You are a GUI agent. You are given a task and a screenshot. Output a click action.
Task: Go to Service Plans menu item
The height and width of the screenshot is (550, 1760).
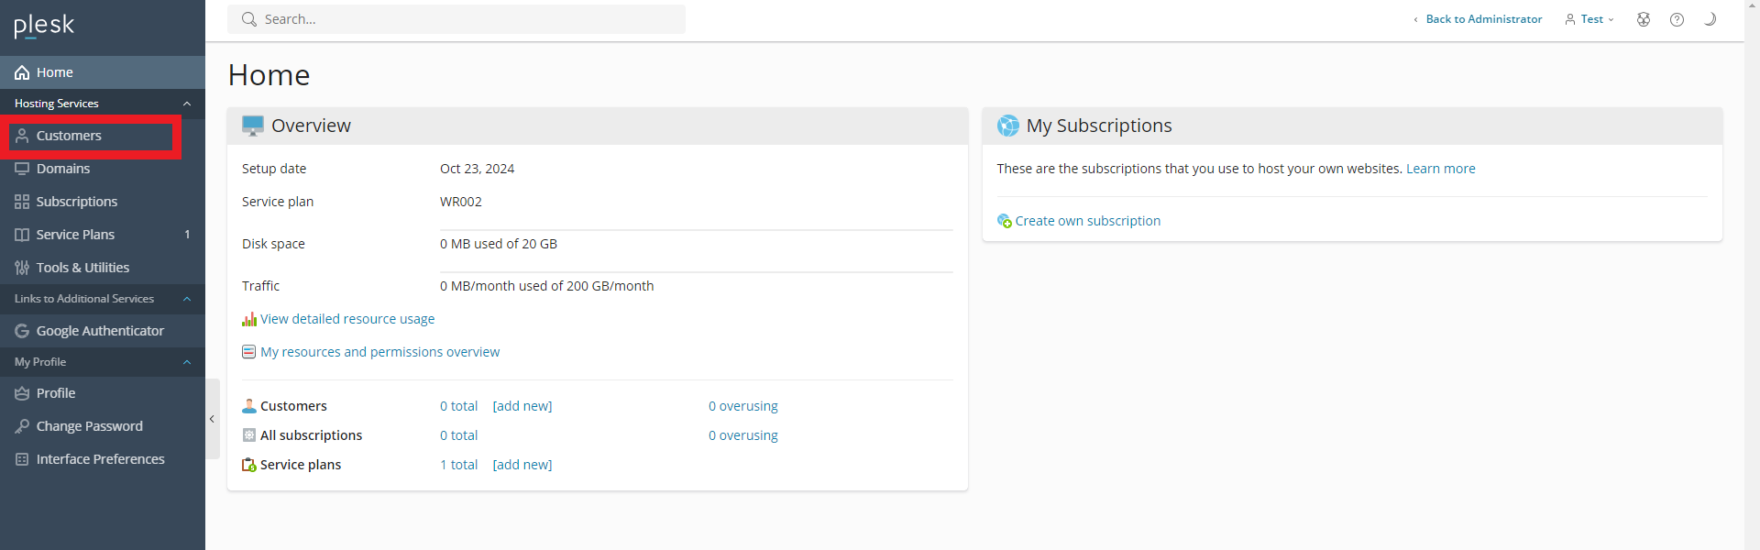[x=75, y=235]
